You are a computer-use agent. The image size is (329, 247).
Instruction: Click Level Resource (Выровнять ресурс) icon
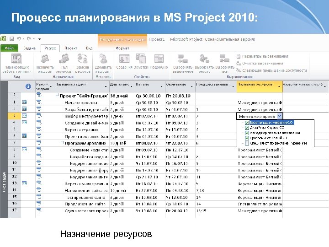tap(204, 59)
